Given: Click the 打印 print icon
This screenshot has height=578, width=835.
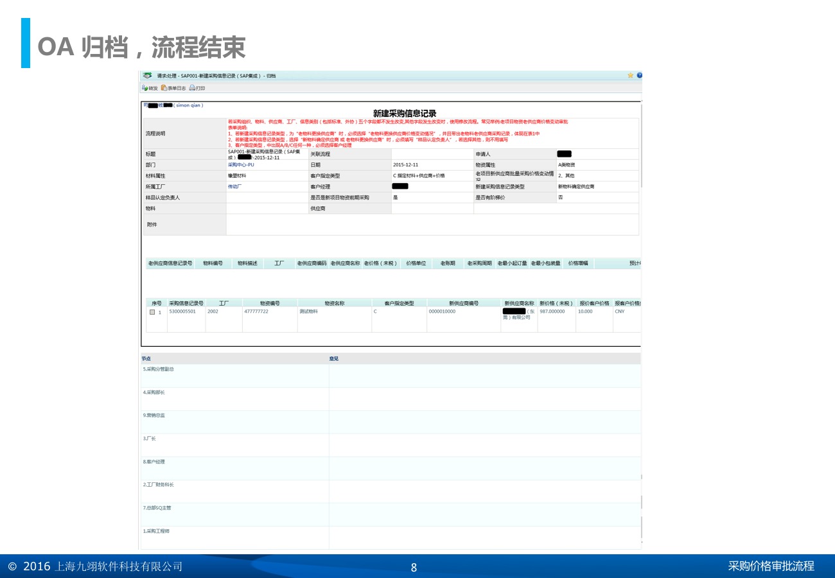Looking at the screenshot, I should [x=197, y=88].
